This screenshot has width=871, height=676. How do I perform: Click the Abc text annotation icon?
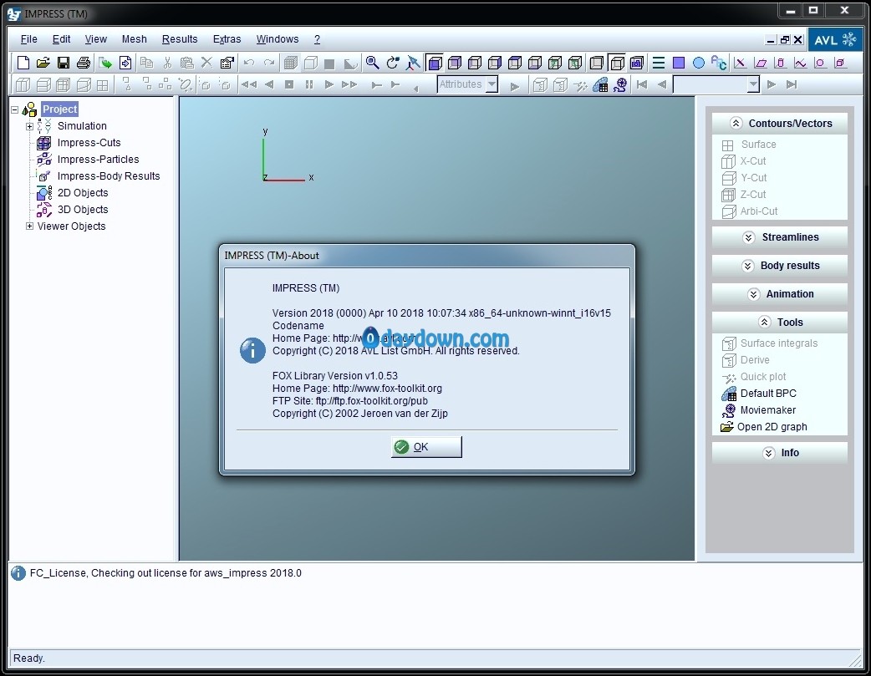tap(719, 63)
